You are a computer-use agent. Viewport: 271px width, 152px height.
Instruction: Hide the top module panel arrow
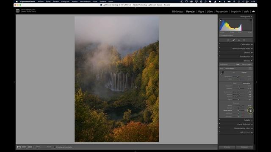point(135,8)
